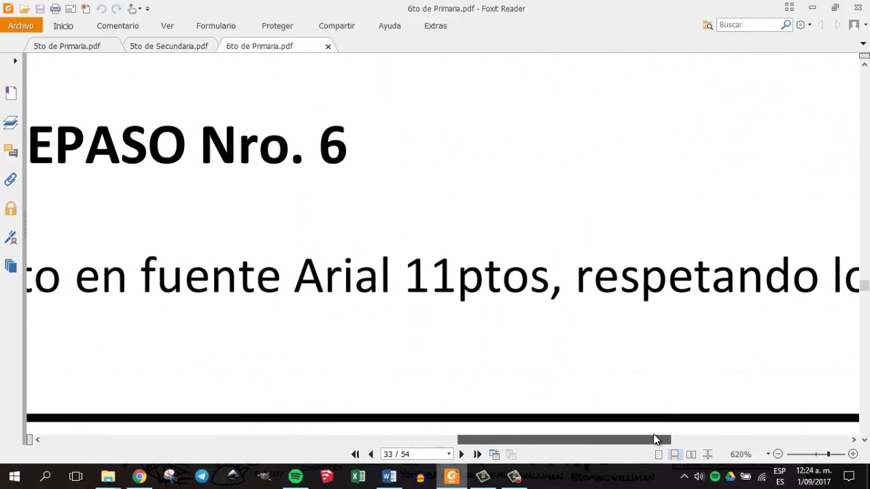The width and height of the screenshot is (870, 489).
Task: Open the Comments panel icon in sidebar
Action: click(x=11, y=151)
